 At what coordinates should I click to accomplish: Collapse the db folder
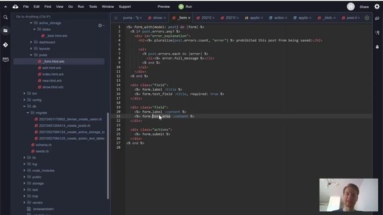[x=24, y=106]
